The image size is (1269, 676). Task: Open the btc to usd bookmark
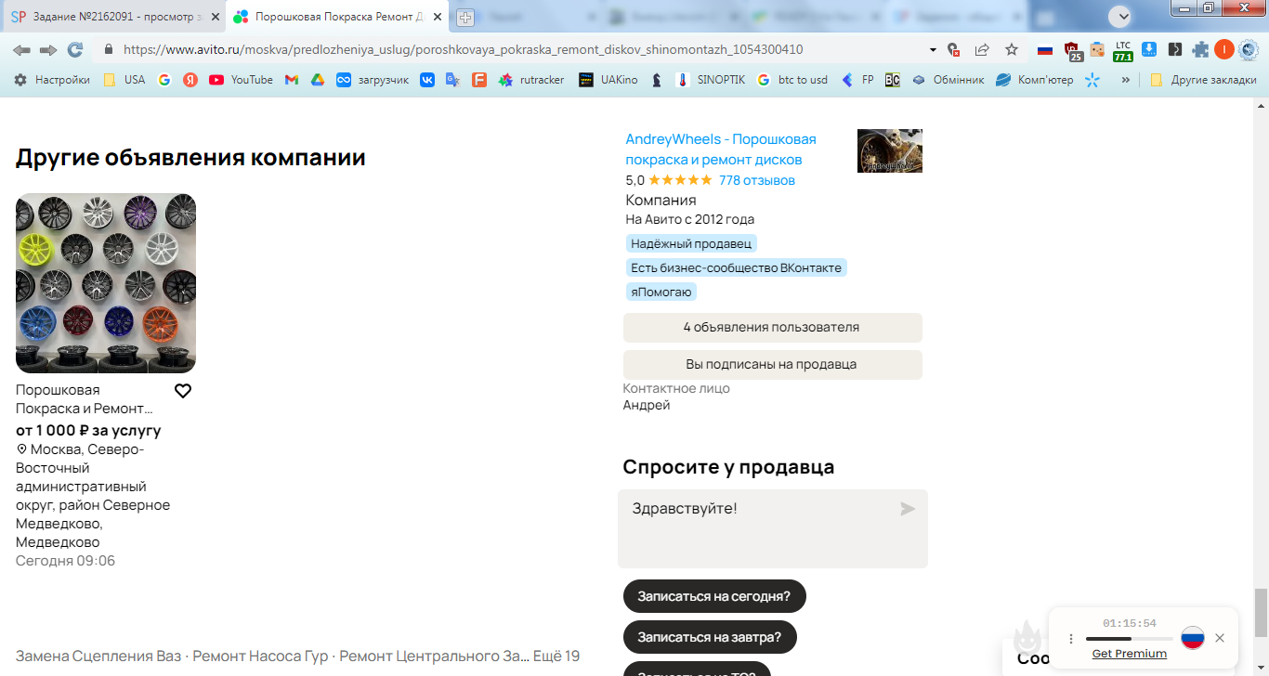coord(792,80)
